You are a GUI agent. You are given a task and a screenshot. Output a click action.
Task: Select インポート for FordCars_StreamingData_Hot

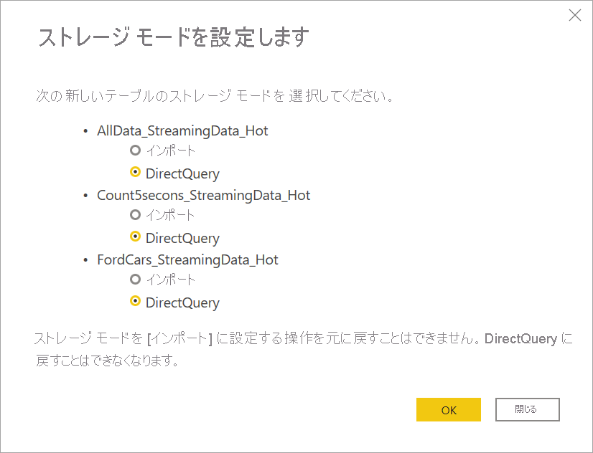[x=134, y=280]
